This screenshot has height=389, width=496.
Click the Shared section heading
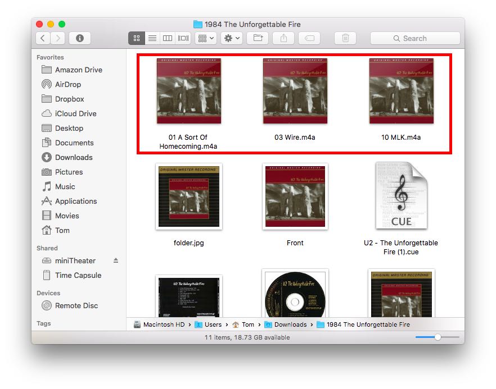[x=47, y=248]
